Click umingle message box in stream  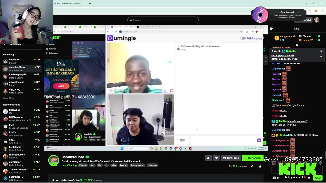(224, 140)
